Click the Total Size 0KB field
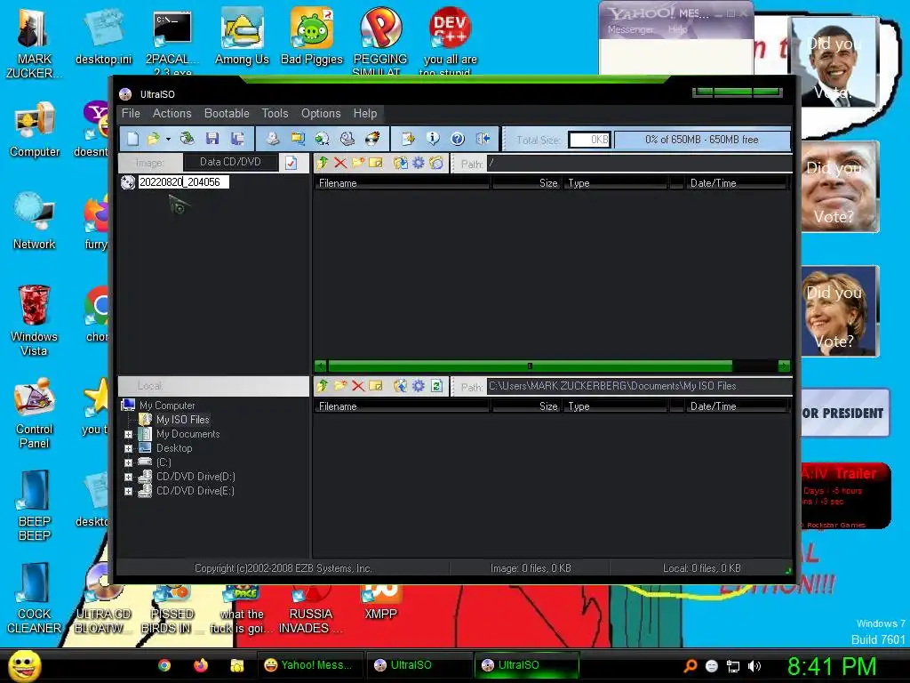The height and width of the screenshot is (683, 910). point(589,140)
